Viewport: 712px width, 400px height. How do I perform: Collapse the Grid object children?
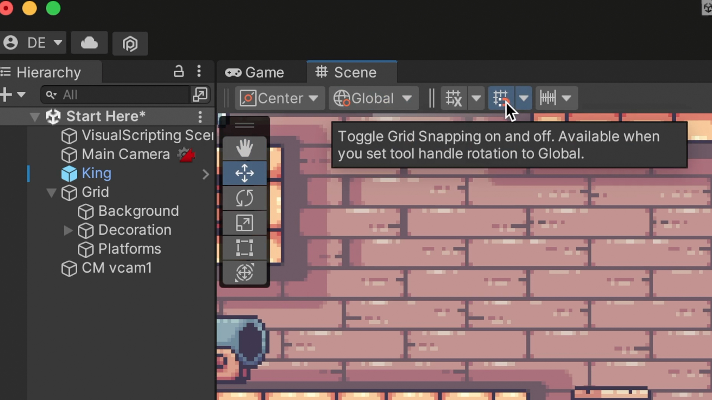(x=51, y=193)
